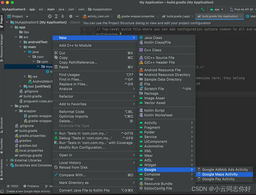256x195 pixels.
Task: Collapse the app module node
Action: point(11,27)
